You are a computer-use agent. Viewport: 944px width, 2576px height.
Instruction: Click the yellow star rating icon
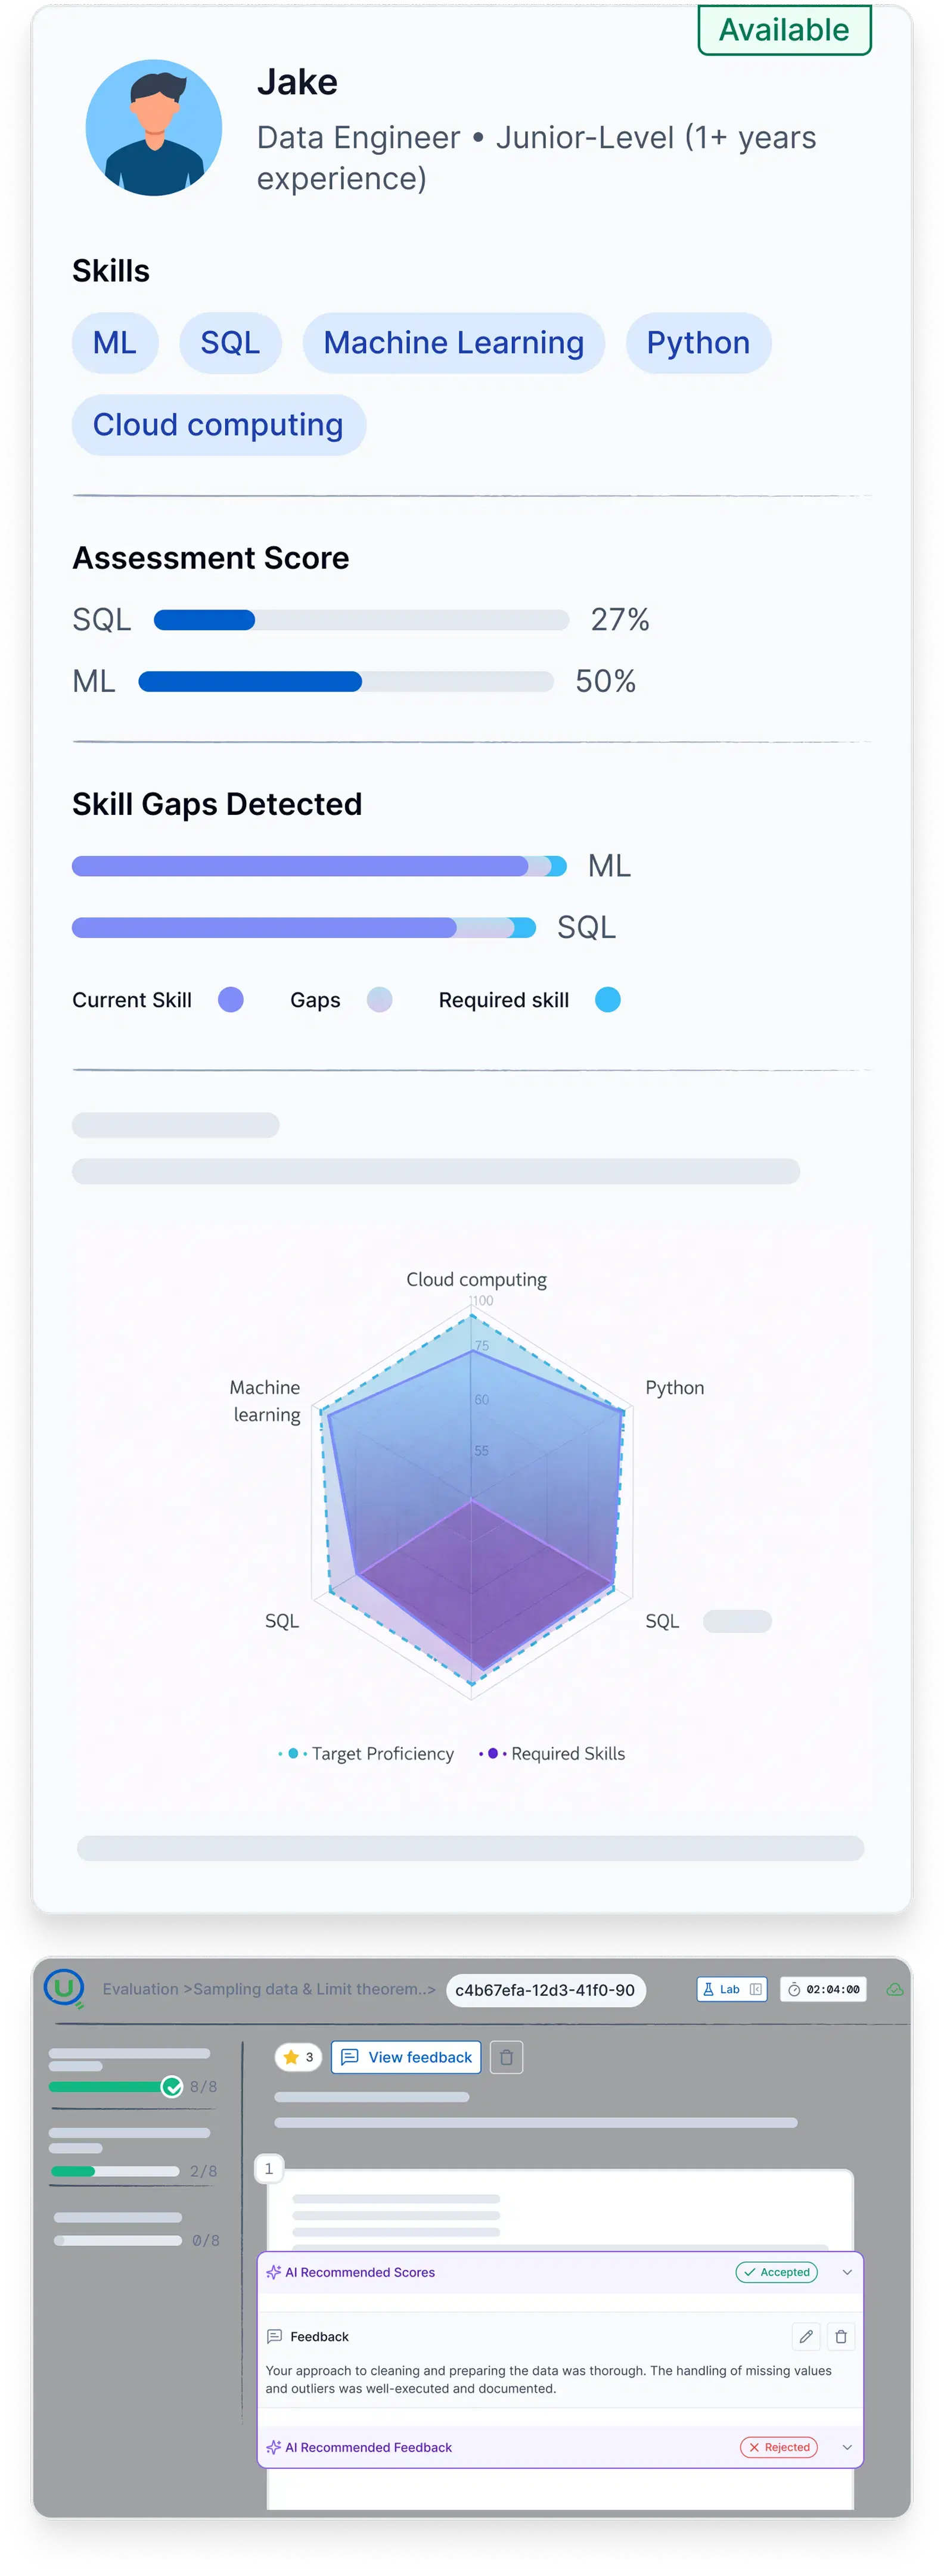pyautogui.click(x=291, y=2058)
